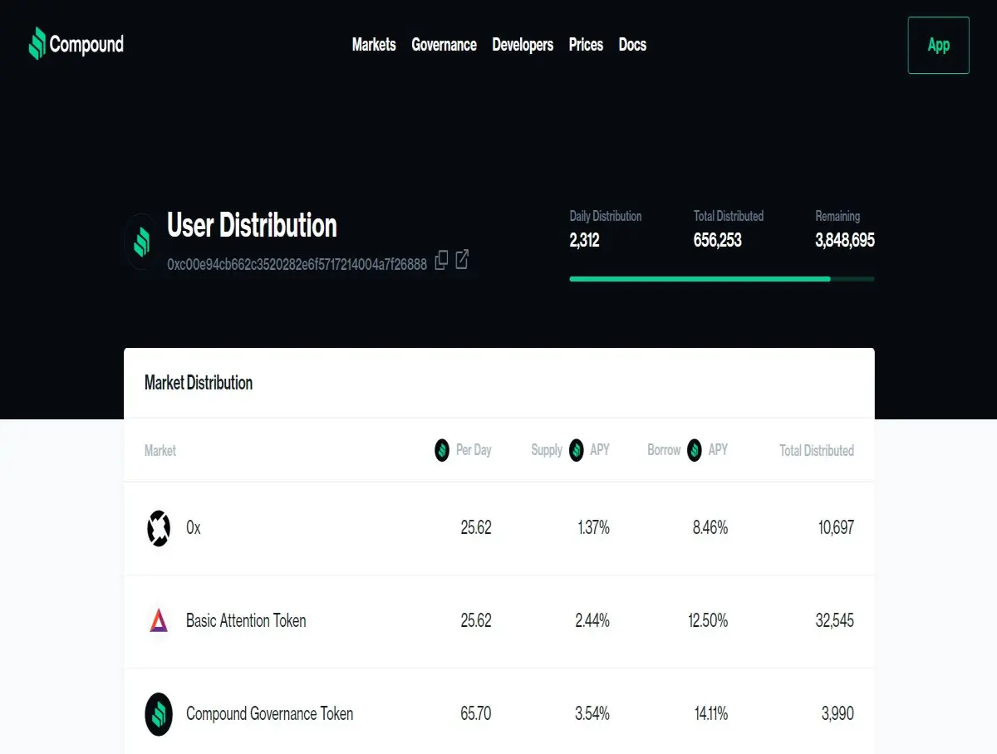Click the contract address 0xc00e94cb…26888
The width and height of the screenshot is (997, 754).
click(297, 264)
